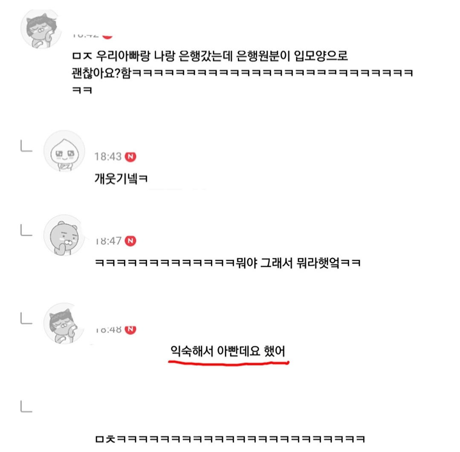
Task: Select the partly hidden timestamp on the 18:48 reply
Action: (x=108, y=330)
